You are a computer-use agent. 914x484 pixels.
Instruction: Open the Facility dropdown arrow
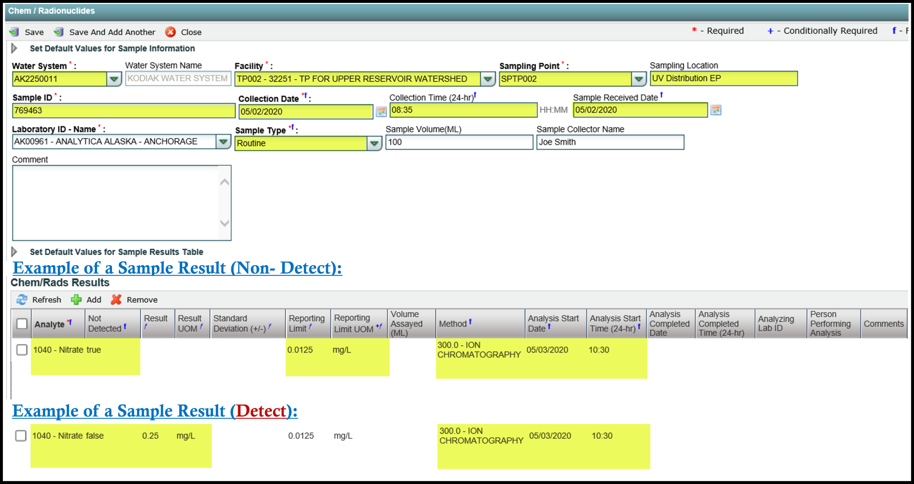[x=487, y=79]
